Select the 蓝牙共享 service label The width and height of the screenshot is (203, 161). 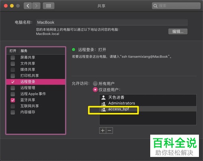click(x=28, y=100)
